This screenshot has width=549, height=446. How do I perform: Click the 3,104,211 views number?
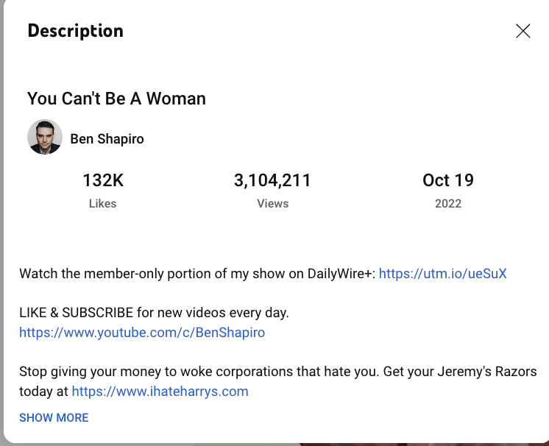[272, 180]
